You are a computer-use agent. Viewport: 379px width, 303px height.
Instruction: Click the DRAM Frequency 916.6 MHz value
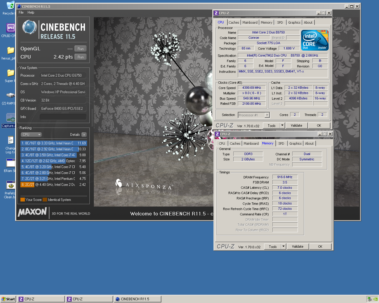point(285,177)
